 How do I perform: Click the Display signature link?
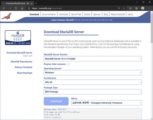pyautogui.click(x=53, y=117)
